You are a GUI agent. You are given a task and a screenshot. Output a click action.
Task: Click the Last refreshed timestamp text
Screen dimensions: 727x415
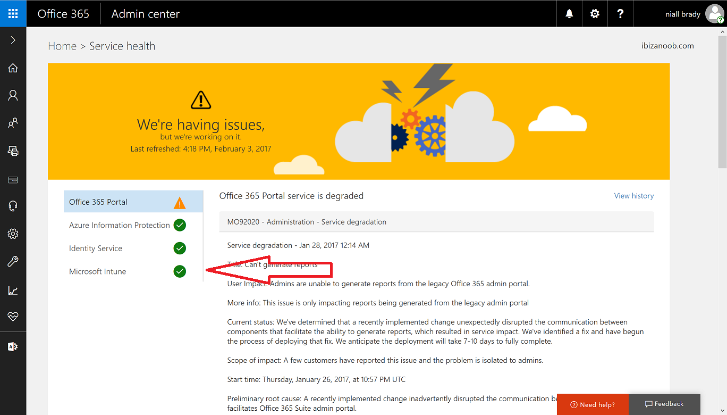pos(201,149)
